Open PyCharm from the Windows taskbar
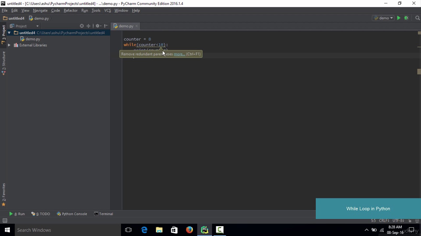This screenshot has height=236, width=421. pos(205,230)
